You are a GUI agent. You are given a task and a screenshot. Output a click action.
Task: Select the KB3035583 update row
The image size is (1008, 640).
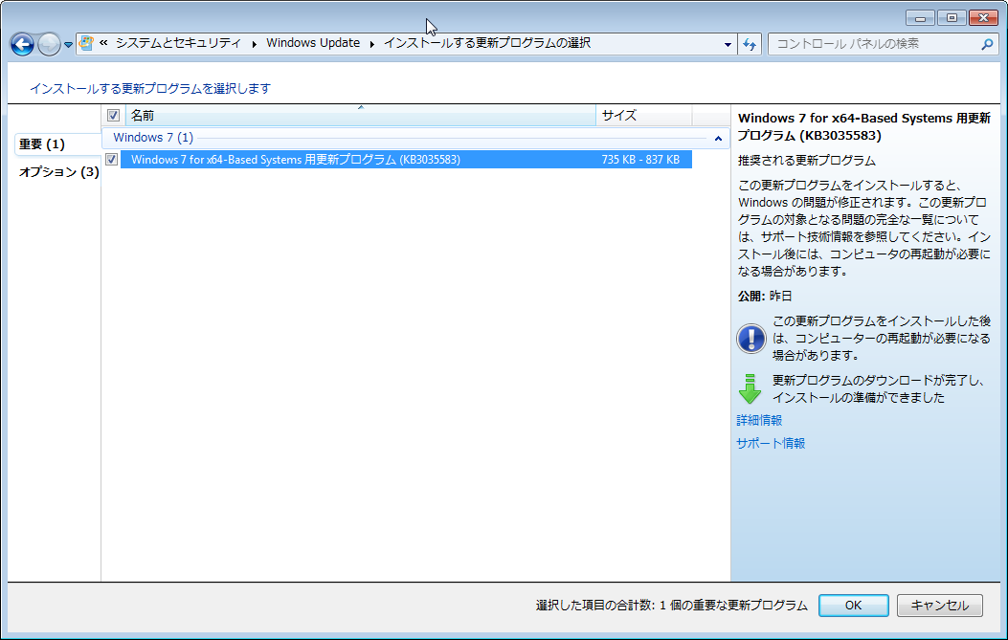click(x=406, y=160)
